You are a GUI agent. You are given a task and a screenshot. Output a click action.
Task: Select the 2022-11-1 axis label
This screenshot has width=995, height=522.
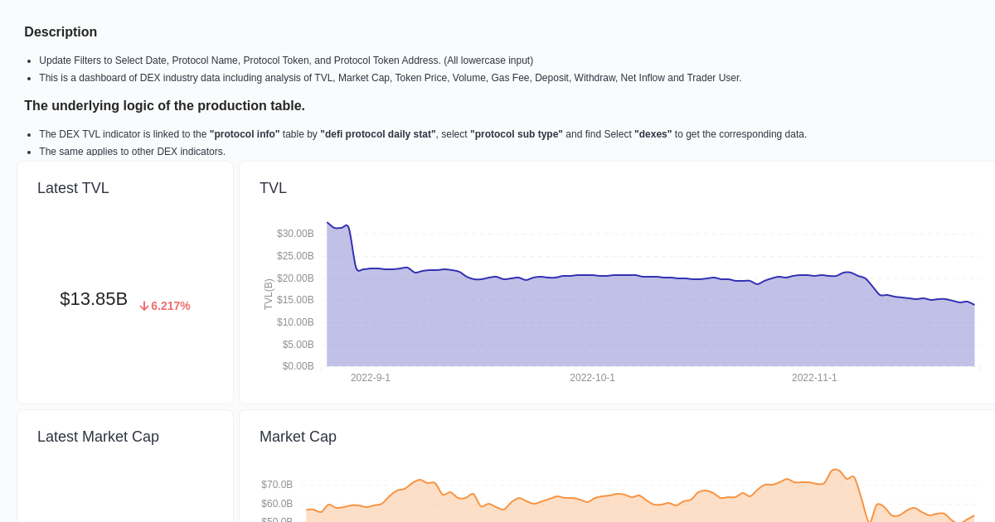(814, 377)
